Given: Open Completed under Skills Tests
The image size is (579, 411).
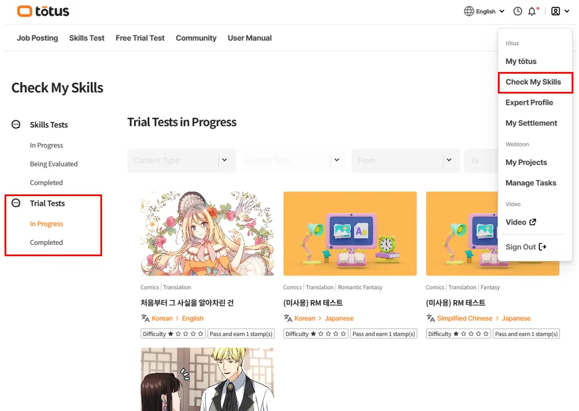Looking at the screenshot, I should click(46, 183).
